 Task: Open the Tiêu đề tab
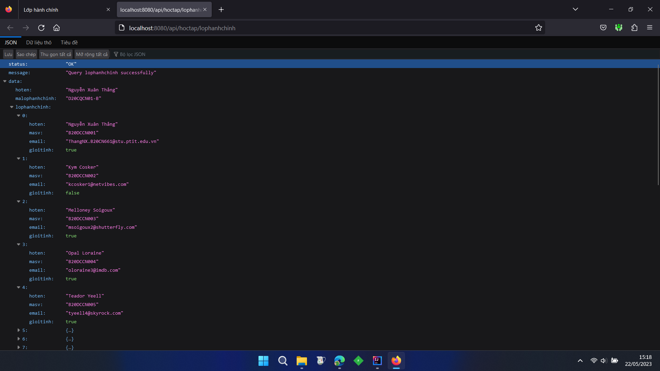point(69,42)
